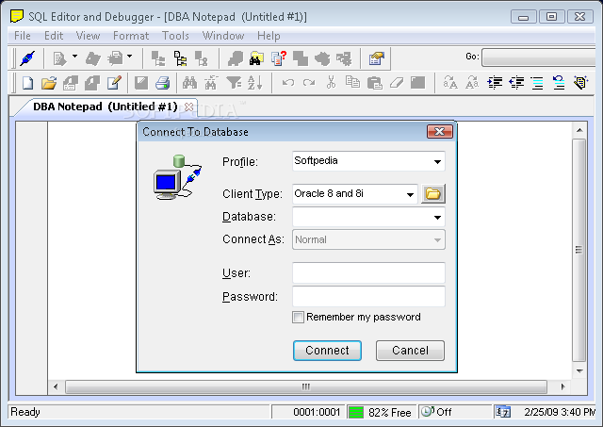Click the horizontal scrollbar right arrow
Screen dimensions: 603x427
pos(562,386)
